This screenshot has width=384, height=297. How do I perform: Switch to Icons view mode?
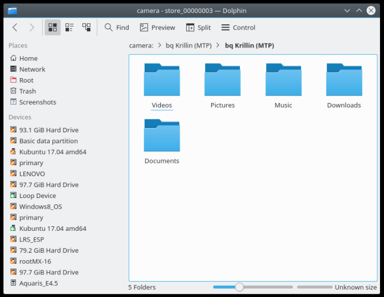click(x=53, y=27)
